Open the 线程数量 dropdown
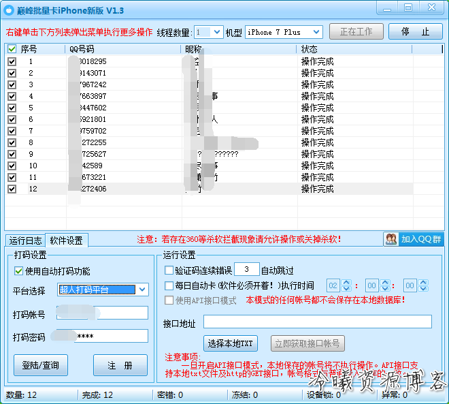The width and height of the screenshot is (449, 404). click(217, 32)
